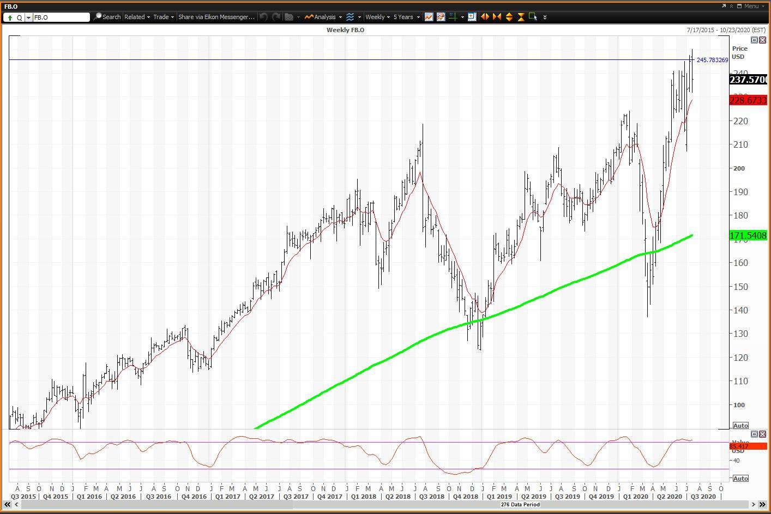Expand the arrow beside the template folder icon
The image size is (771, 514).
pyautogui.click(x=298, y=17)
